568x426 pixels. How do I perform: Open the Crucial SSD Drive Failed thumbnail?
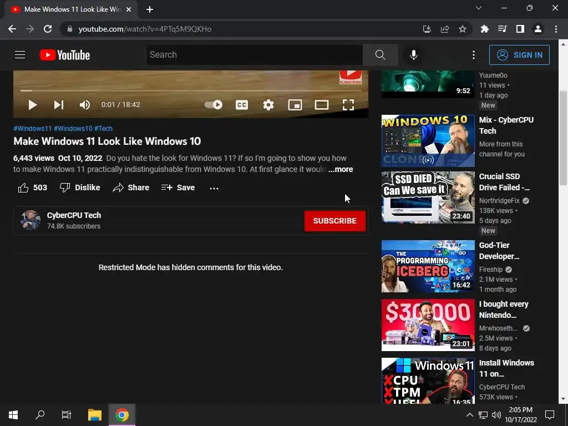[428, 197]
